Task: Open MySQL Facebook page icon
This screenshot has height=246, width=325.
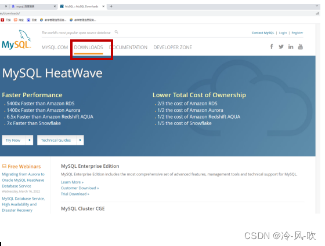Action: (272, 47)
